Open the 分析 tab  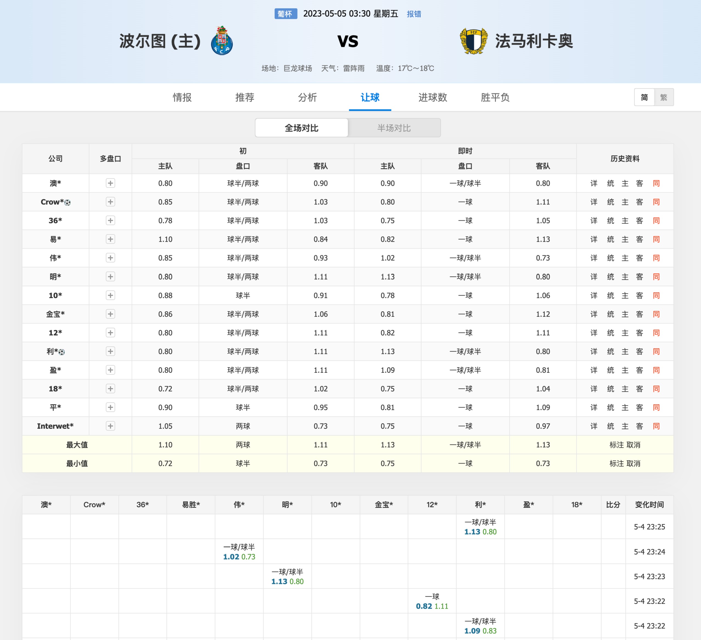pyautogui.click(x=307, y=97)
